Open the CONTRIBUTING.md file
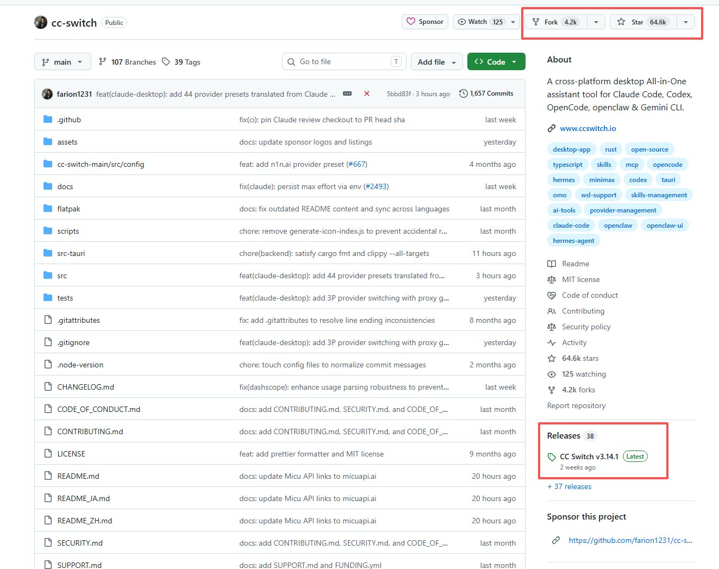 [x=90, y=432]
